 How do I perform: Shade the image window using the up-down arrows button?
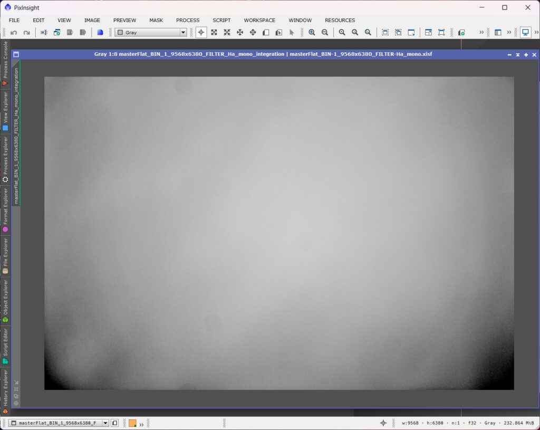[x=518, y=55]
